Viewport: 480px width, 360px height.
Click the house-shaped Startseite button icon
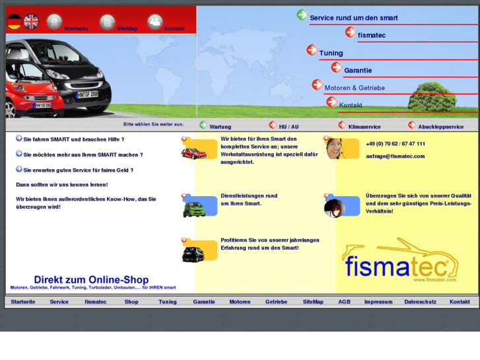click(x=54, y=22)
